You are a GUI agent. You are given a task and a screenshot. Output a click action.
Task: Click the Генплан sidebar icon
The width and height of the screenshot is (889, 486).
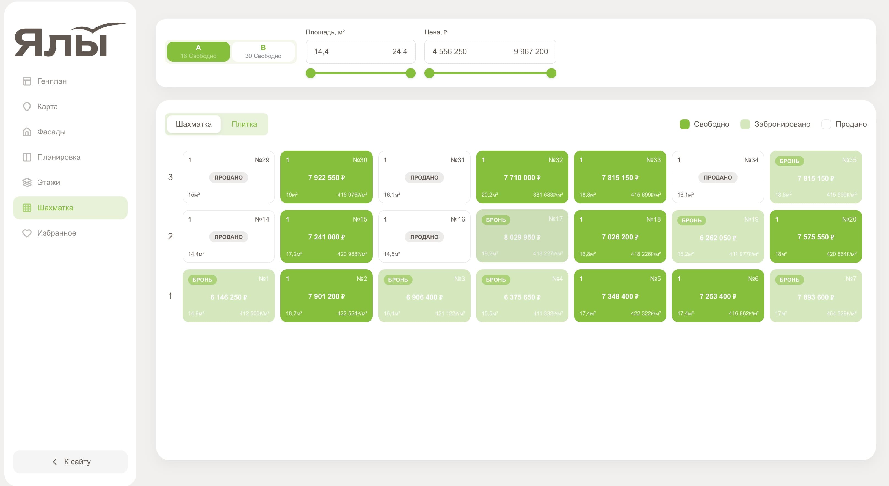(x=27, y=81)
